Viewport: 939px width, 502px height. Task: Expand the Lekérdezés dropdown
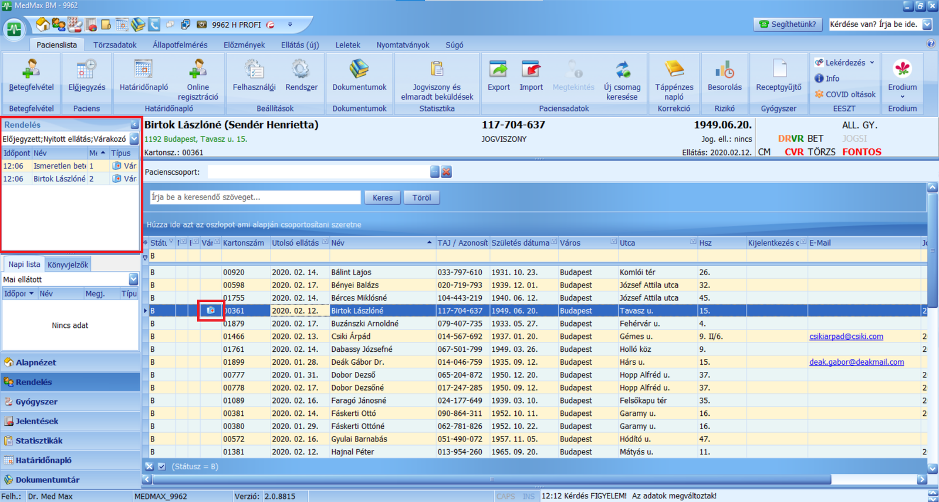[x=872, y=63]
